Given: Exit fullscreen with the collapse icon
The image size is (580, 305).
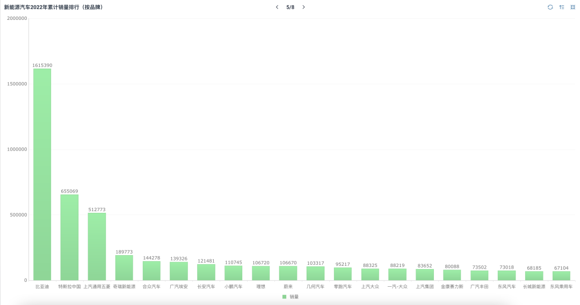Looking at the screenshot, I should [x=572, y=7].
